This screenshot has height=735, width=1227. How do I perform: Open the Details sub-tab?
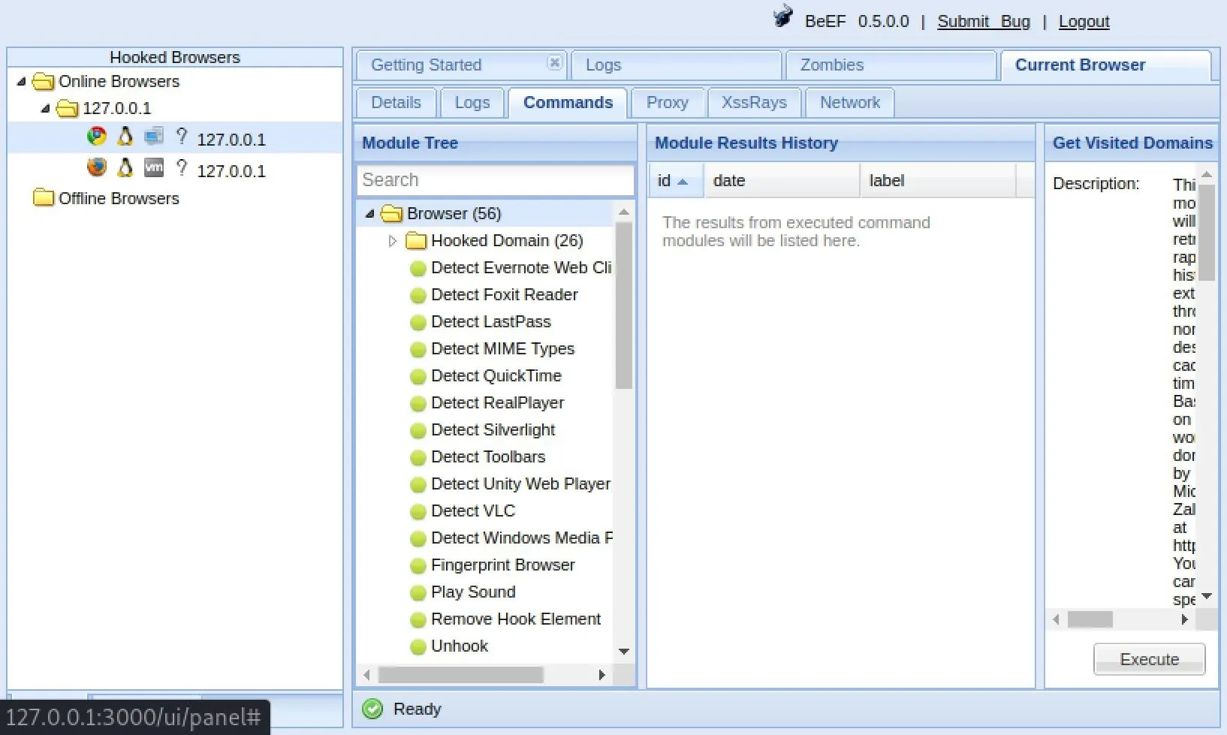[396, 103]
